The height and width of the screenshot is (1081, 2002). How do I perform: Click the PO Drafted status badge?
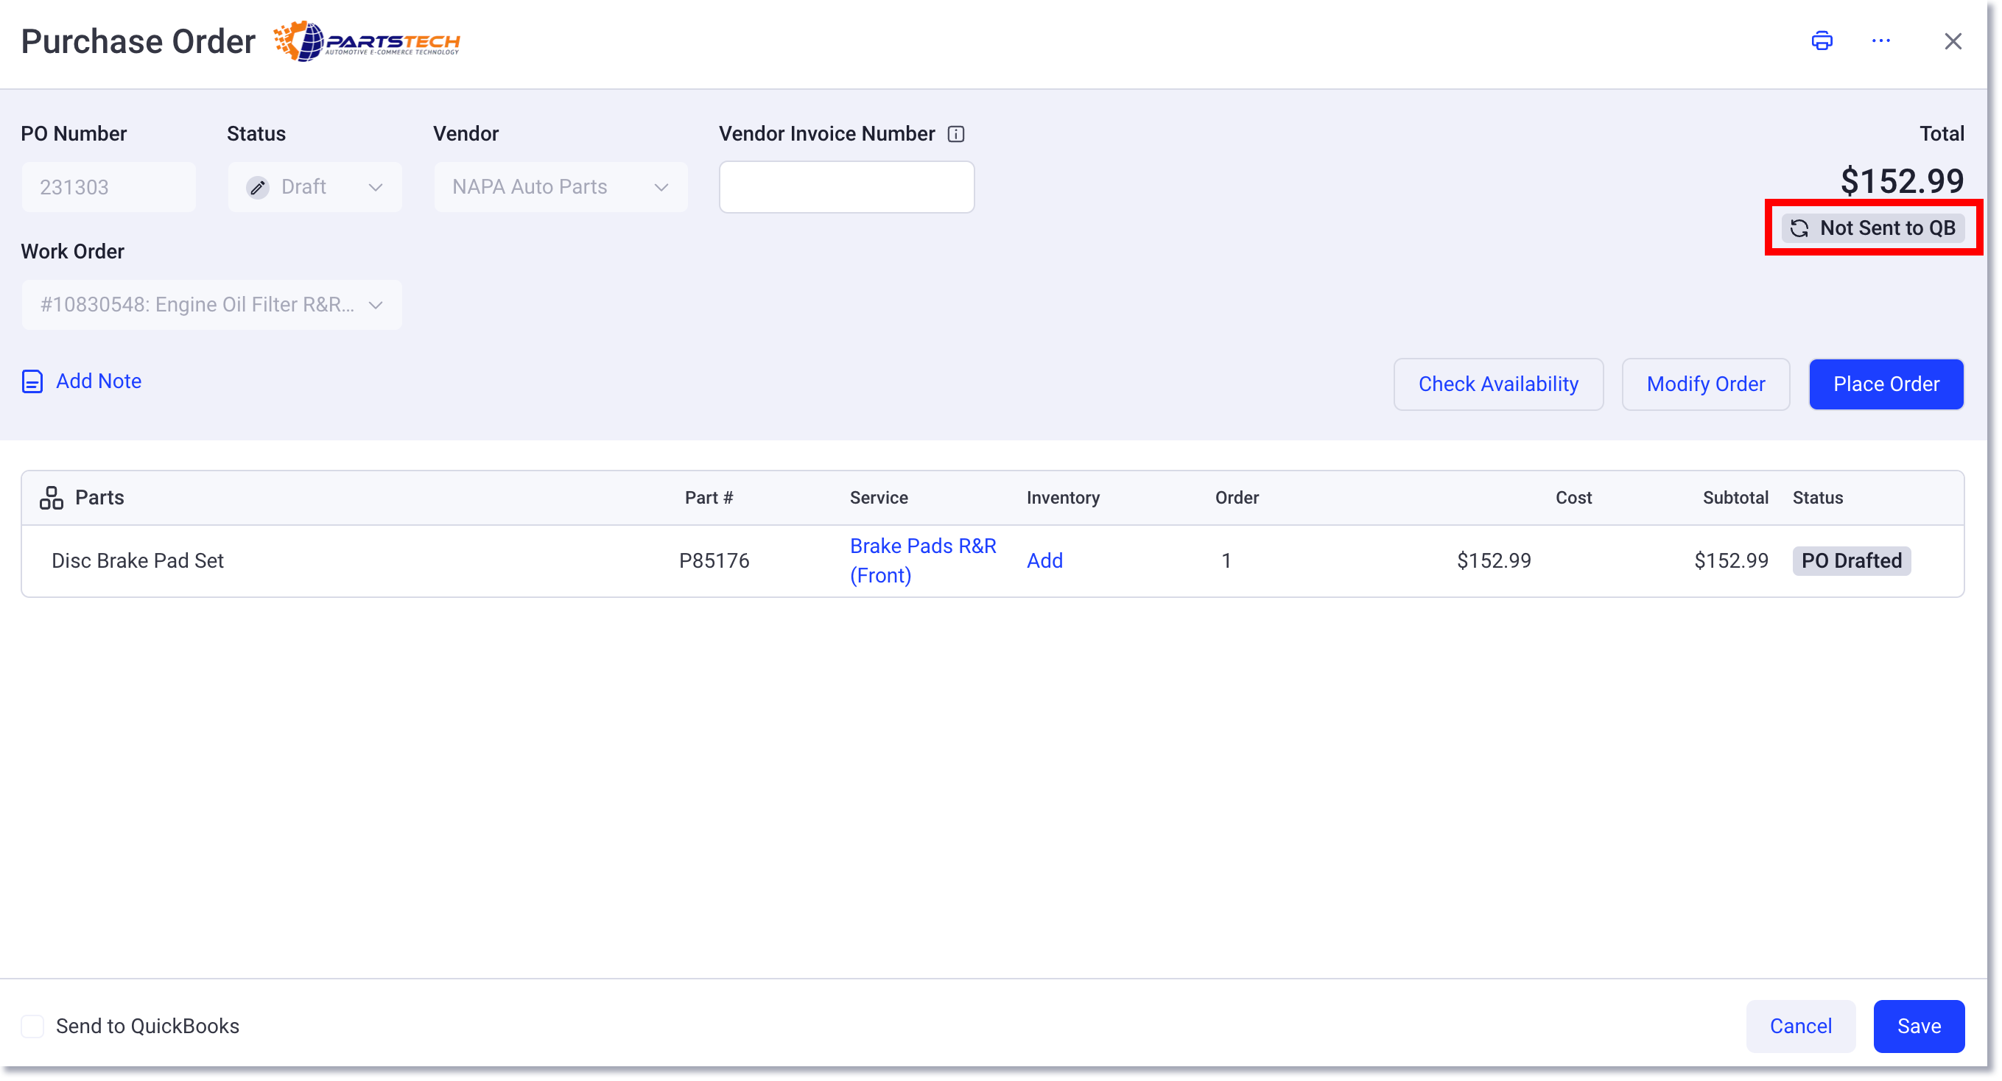click(x=1851, y=560)
